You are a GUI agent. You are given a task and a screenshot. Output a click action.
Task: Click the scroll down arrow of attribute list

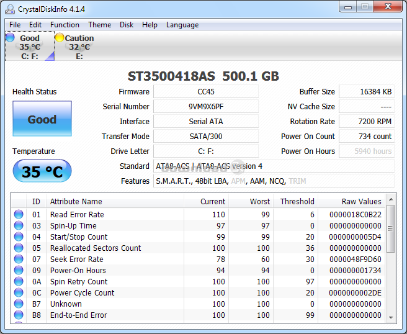[x=391, y=317]
